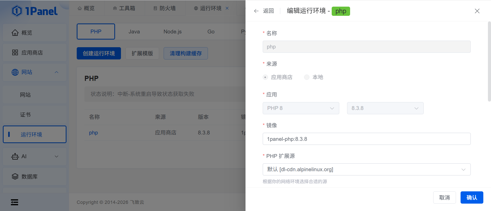Open 数据库 layers icon in sidebar
491x211 pixels.
click(15, 177)
